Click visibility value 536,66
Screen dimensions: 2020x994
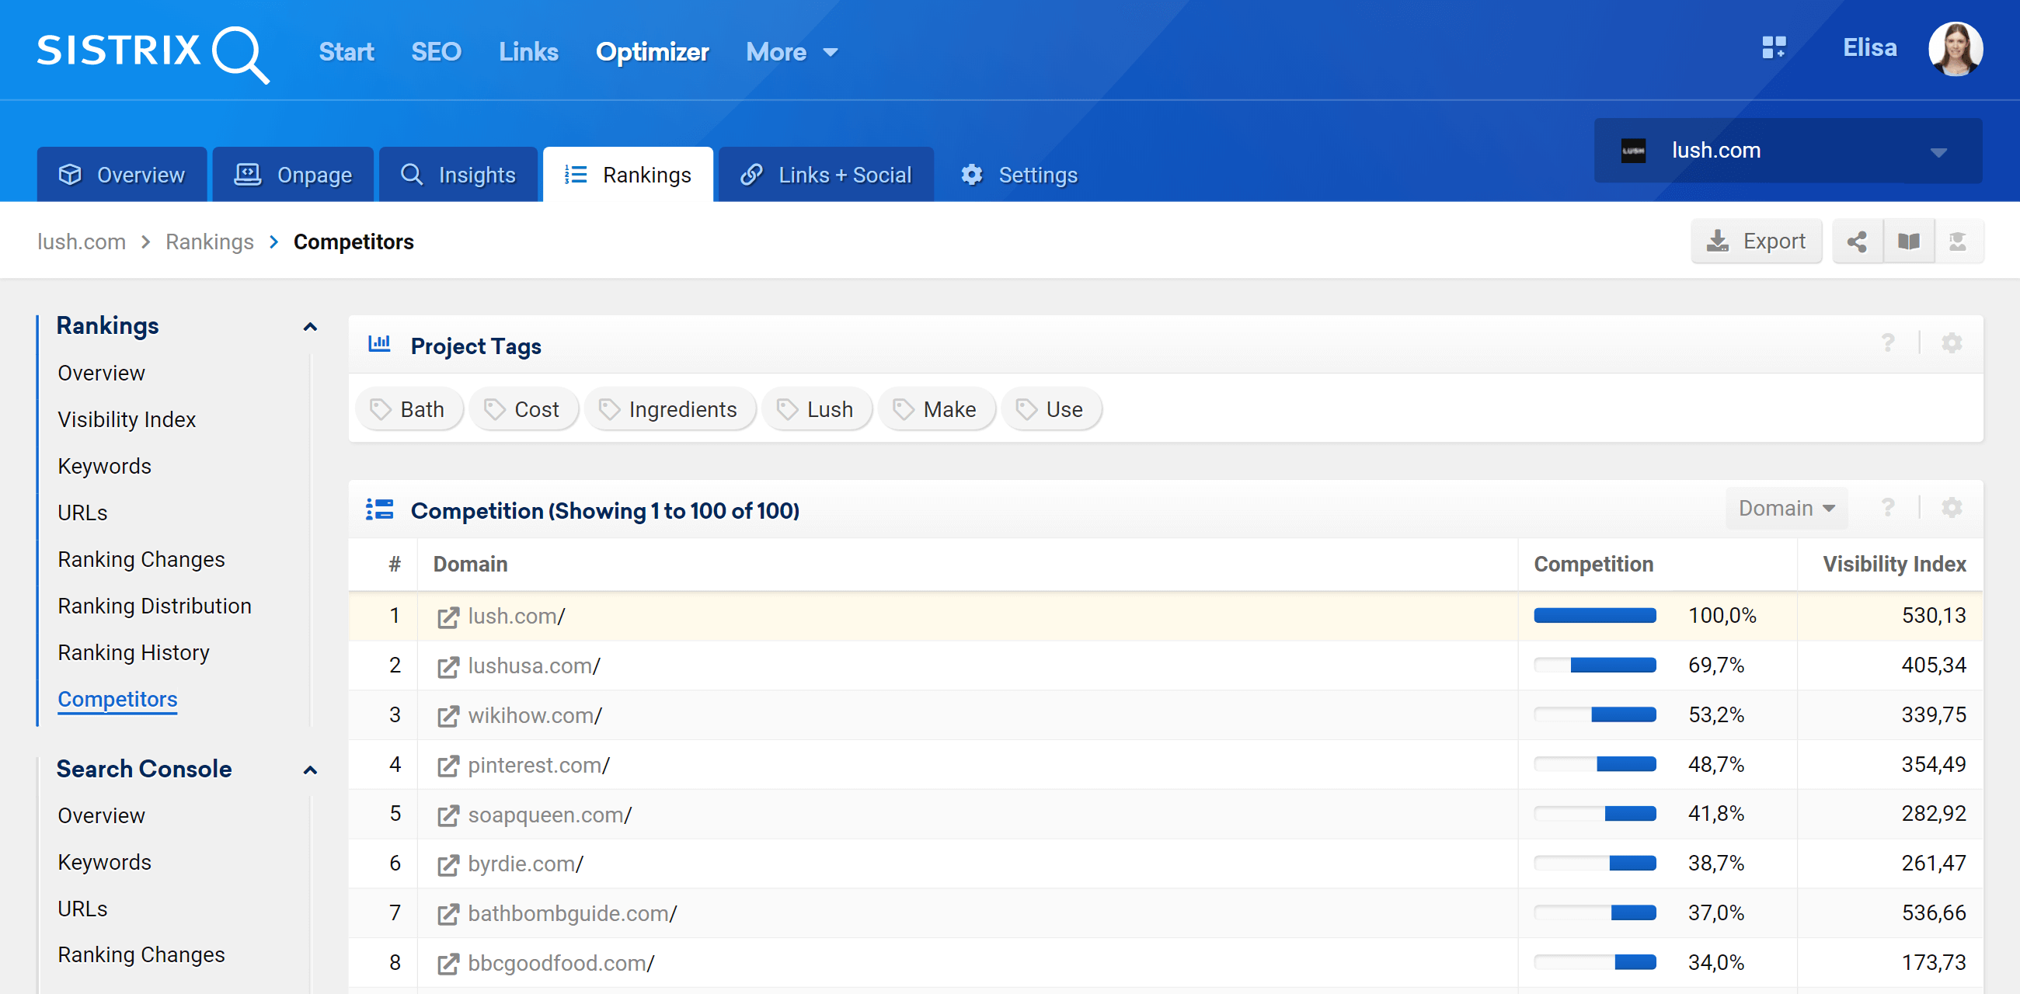click(x=1934, y=913)
